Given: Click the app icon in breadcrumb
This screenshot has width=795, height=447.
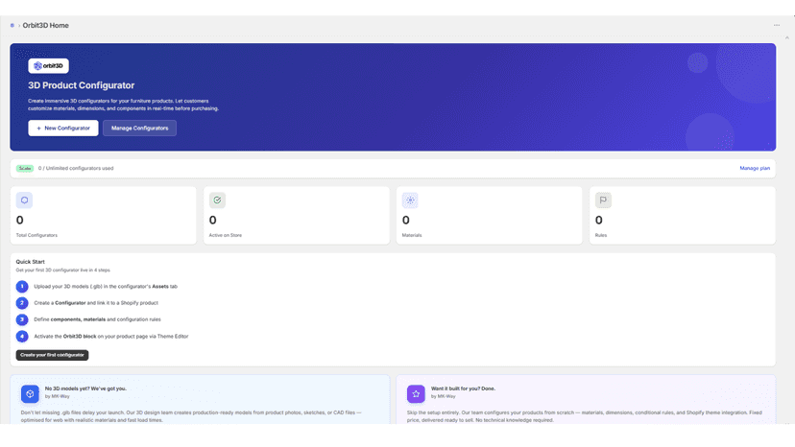Looking at the screenshot, I should click(12, 25).
